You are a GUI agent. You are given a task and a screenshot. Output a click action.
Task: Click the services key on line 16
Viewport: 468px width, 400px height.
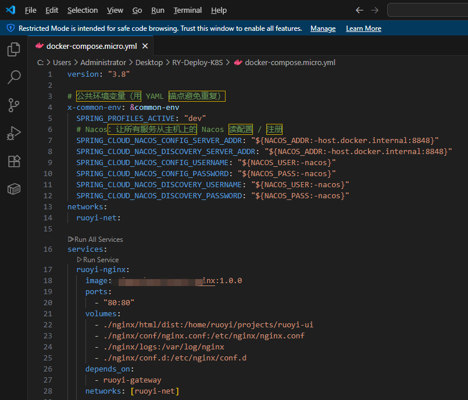[x=85, y=249]
